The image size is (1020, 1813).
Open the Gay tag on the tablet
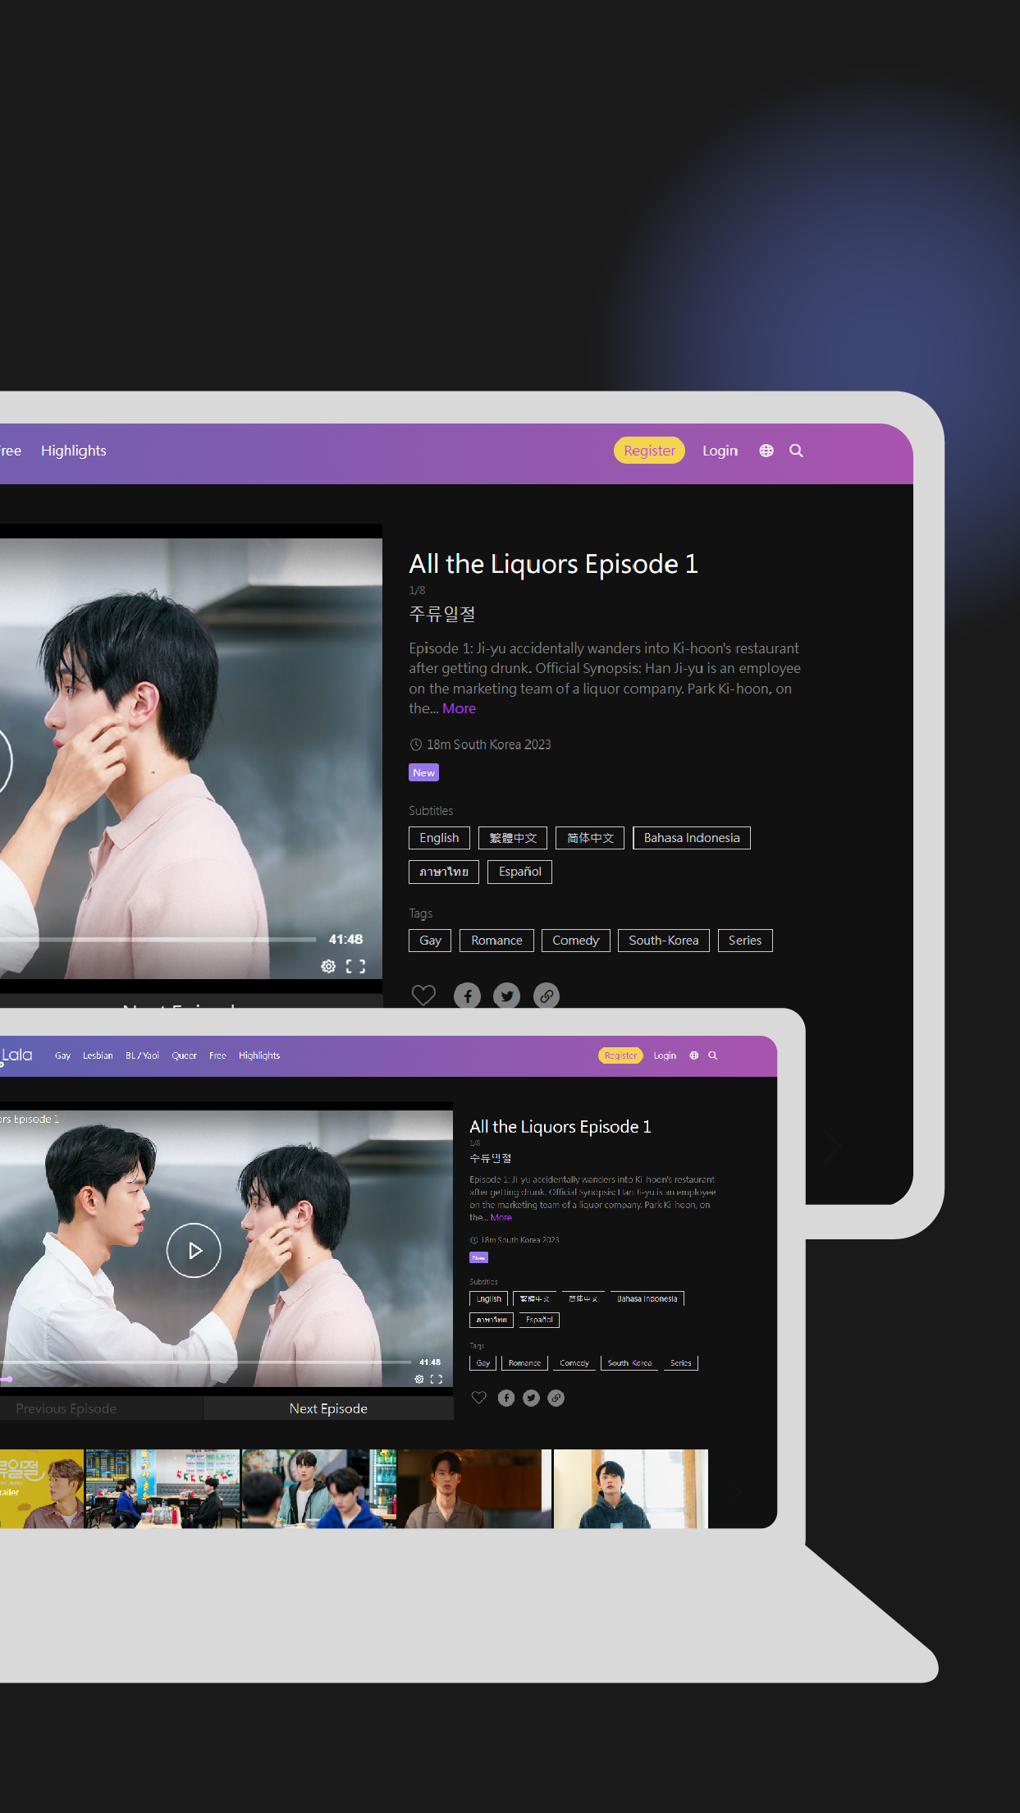tap(430, 941)
